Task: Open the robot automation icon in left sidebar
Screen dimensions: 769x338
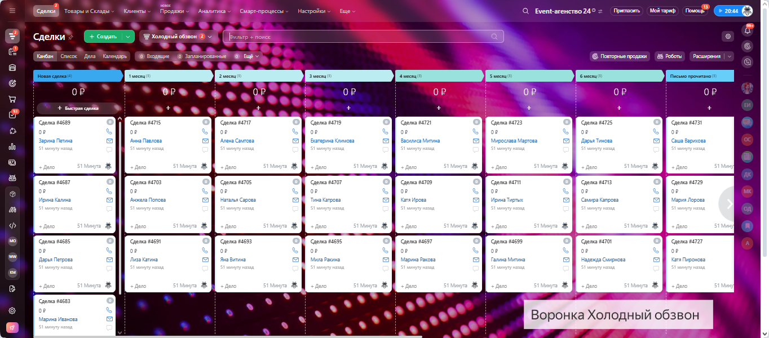Action: 12,178
